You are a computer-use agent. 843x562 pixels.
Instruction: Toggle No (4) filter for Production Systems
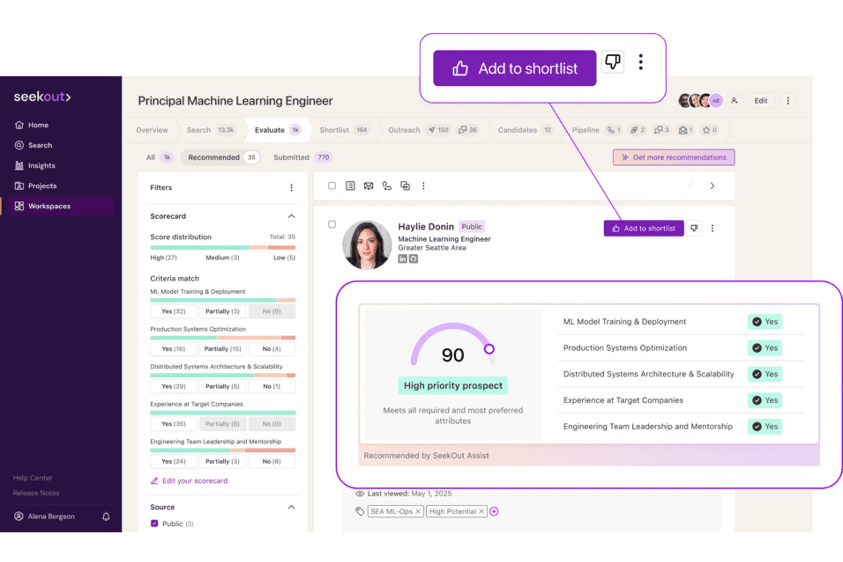coord(272,348)
